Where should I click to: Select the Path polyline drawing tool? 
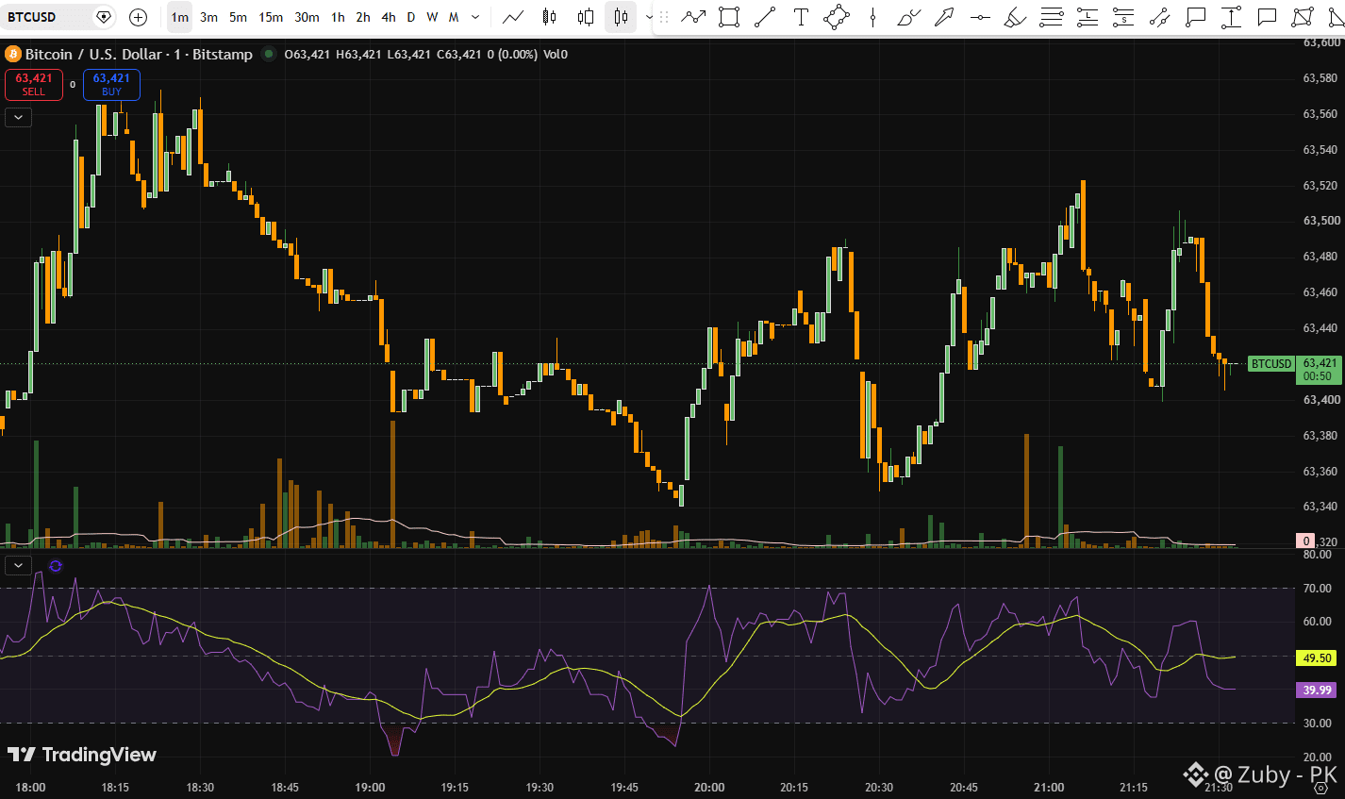tap(693, 17)
